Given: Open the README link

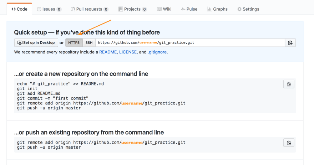Looking at the screenshot, I should [x=108, y=52].
